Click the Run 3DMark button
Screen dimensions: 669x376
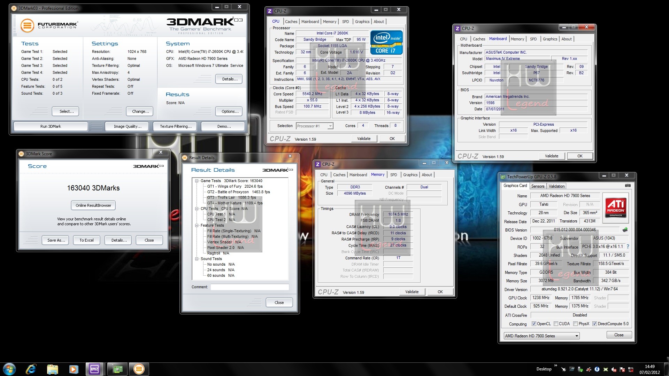(51, 126)
